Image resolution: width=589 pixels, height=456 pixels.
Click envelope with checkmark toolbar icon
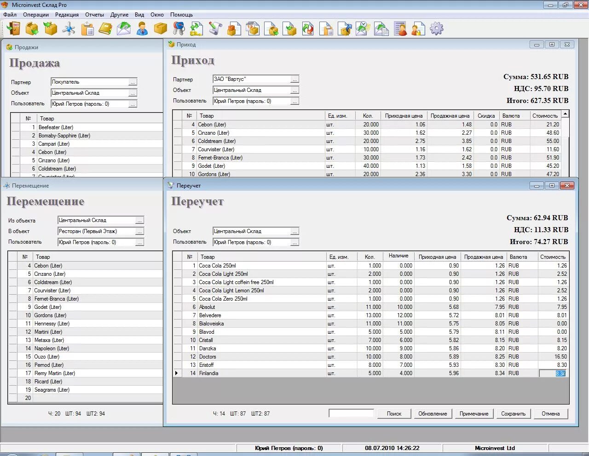tap(363, 29)
